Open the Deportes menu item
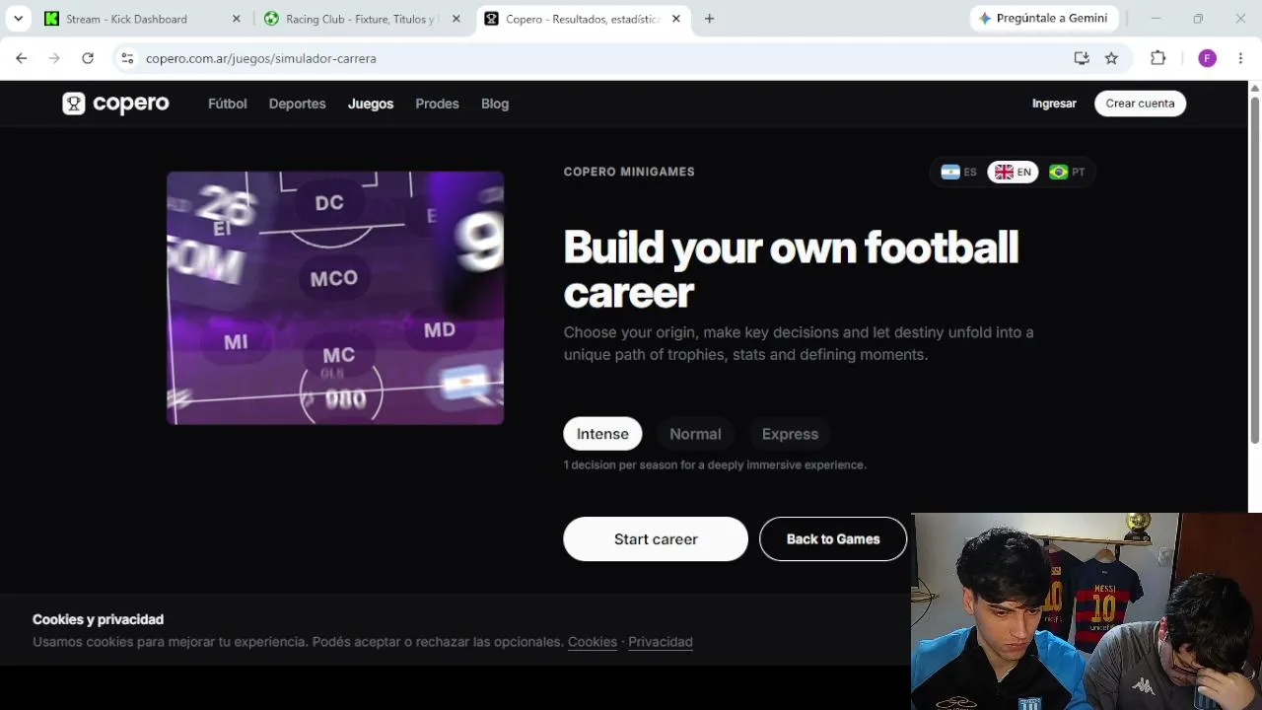The image size is (1262, 710). [297, 104]
